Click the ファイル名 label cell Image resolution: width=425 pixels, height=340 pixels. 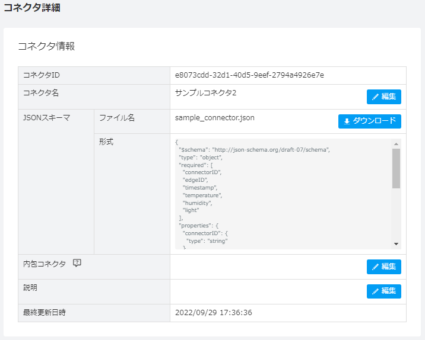(x=132, y=121)
